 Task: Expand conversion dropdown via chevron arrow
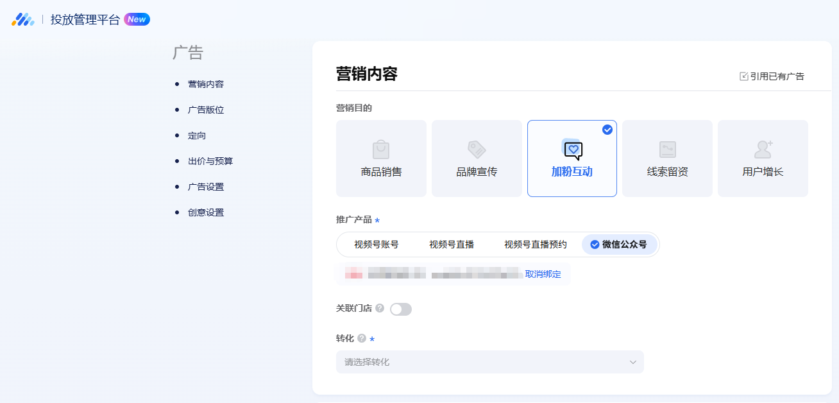click(x=633, y=362)
